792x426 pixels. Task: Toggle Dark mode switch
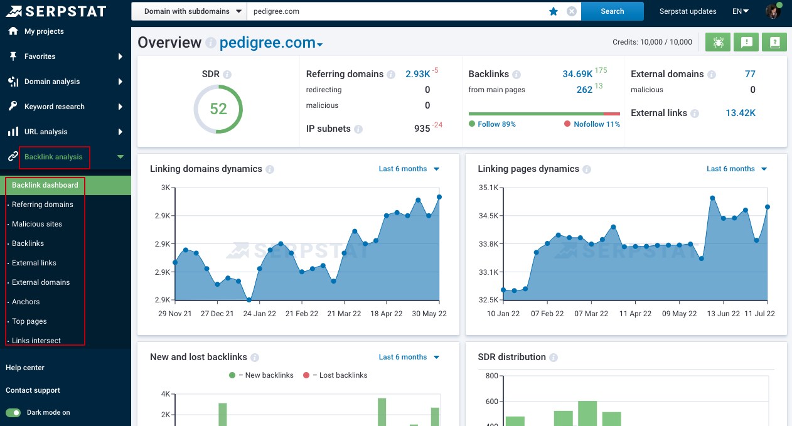13,413
